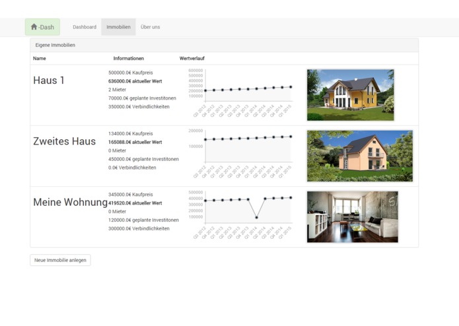Viewport: 459px width, 326px height.
Task: Open the Meine Wohnung property title
Action: [70, 202]
